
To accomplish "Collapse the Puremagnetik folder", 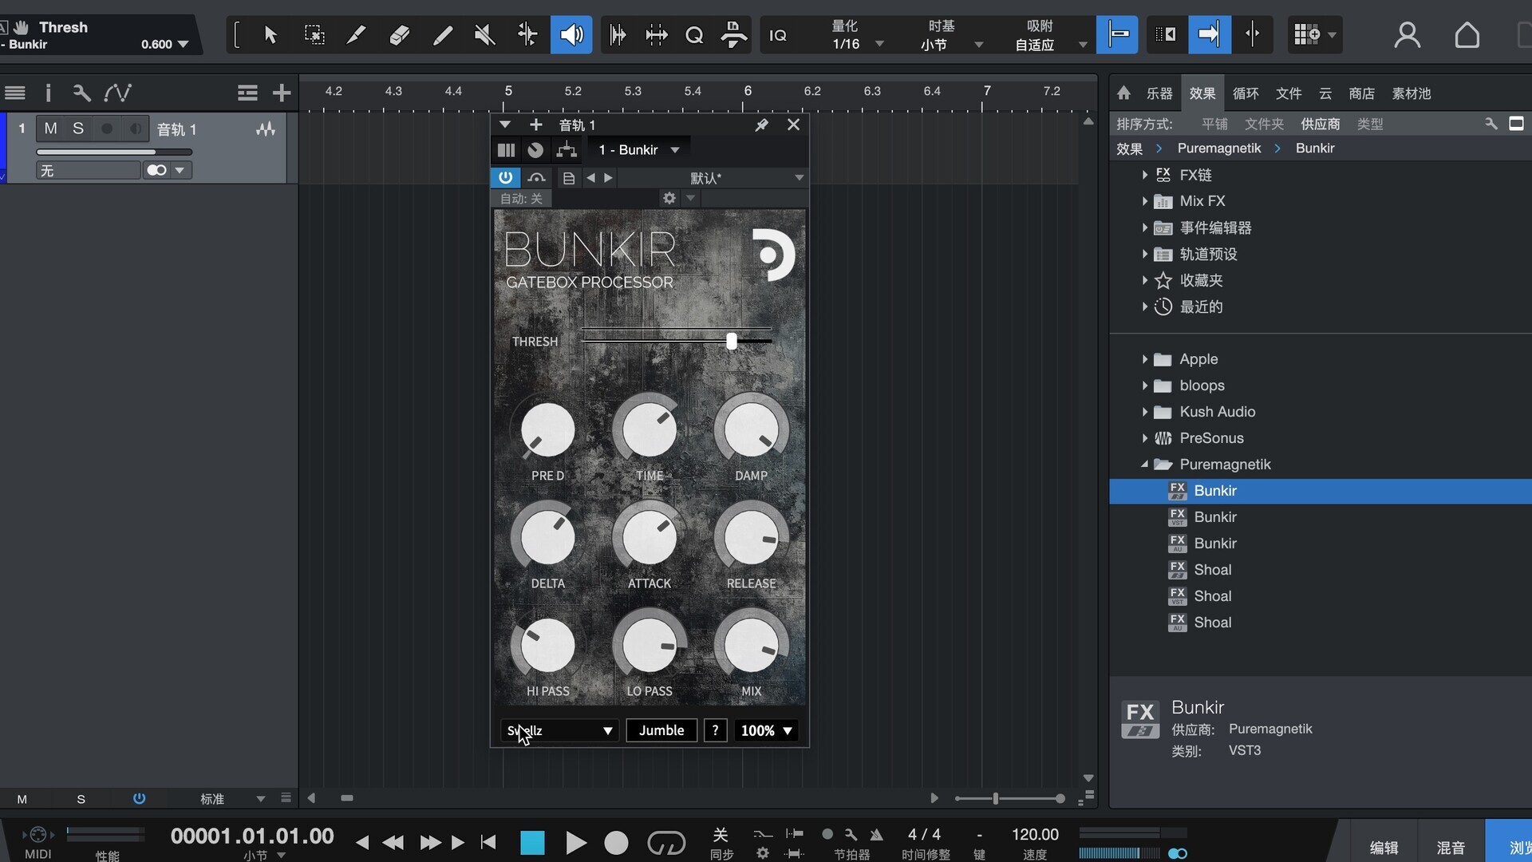I will point(1145,465).
